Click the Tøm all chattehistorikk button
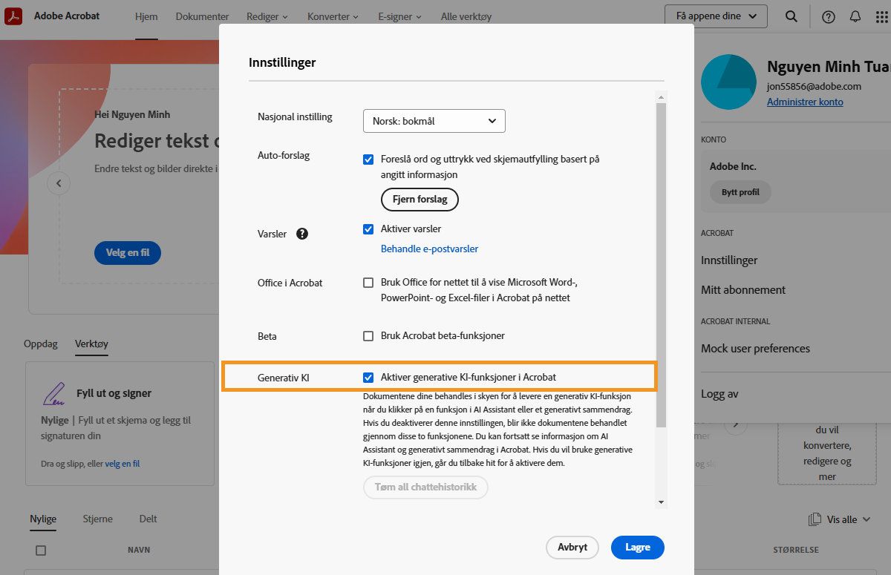Viewport: 891px width, 575px height. click(x=425, y=487)
